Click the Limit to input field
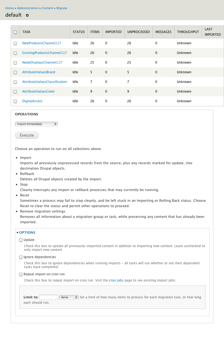 point(48,297)
